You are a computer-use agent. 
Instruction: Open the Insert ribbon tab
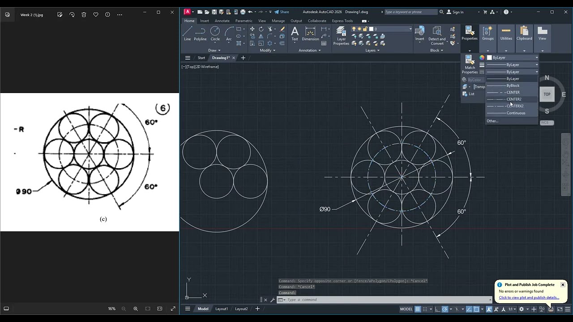click(x=205, y=21)
